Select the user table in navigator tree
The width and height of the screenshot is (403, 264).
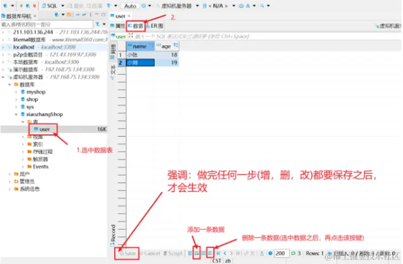click(42, 129)
